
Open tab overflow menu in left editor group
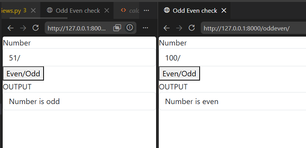pyautogui.click(x=146, y=10)
